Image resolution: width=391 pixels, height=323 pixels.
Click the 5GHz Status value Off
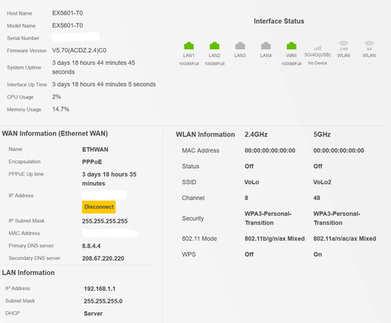click(x=317, y=167)
